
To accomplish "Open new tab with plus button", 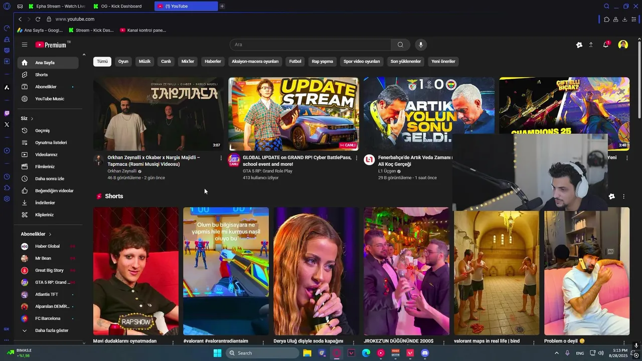I will click(x=222, y=6).
